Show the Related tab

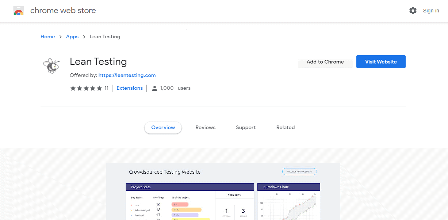[286, 128]
